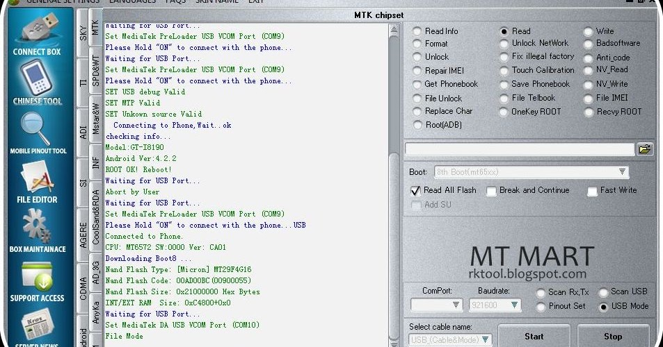This screenshot has height=347, width=663.
Task: Click the file path input field
Action: [520, 149]
